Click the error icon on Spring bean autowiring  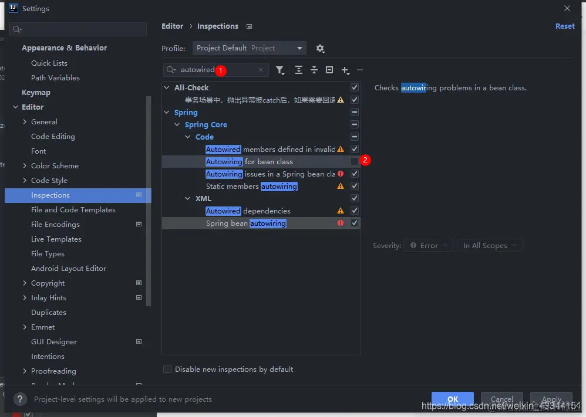[341, 223]
